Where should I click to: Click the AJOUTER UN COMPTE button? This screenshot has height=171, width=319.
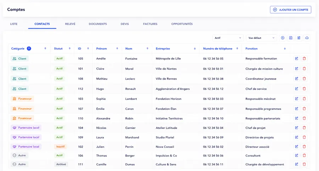pos(291,10)
